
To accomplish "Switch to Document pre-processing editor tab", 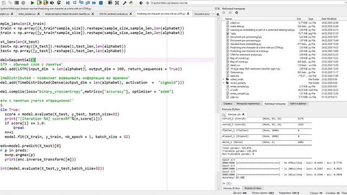I will coord(201,14).
